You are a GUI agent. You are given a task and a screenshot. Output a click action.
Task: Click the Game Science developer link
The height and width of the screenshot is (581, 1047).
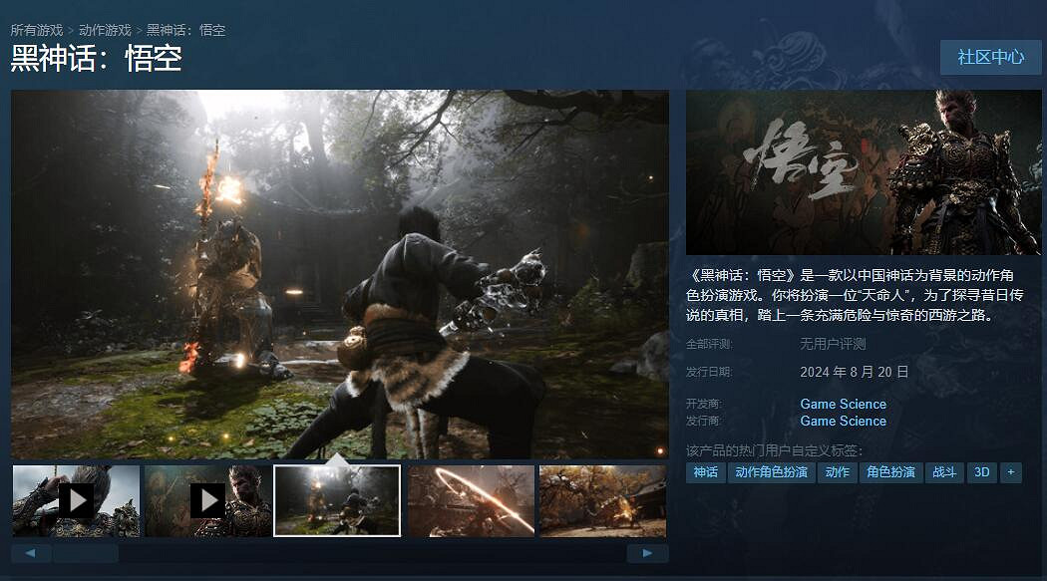(x=843, y=404)
